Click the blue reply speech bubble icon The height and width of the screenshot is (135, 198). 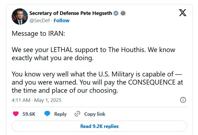[47, 114]
